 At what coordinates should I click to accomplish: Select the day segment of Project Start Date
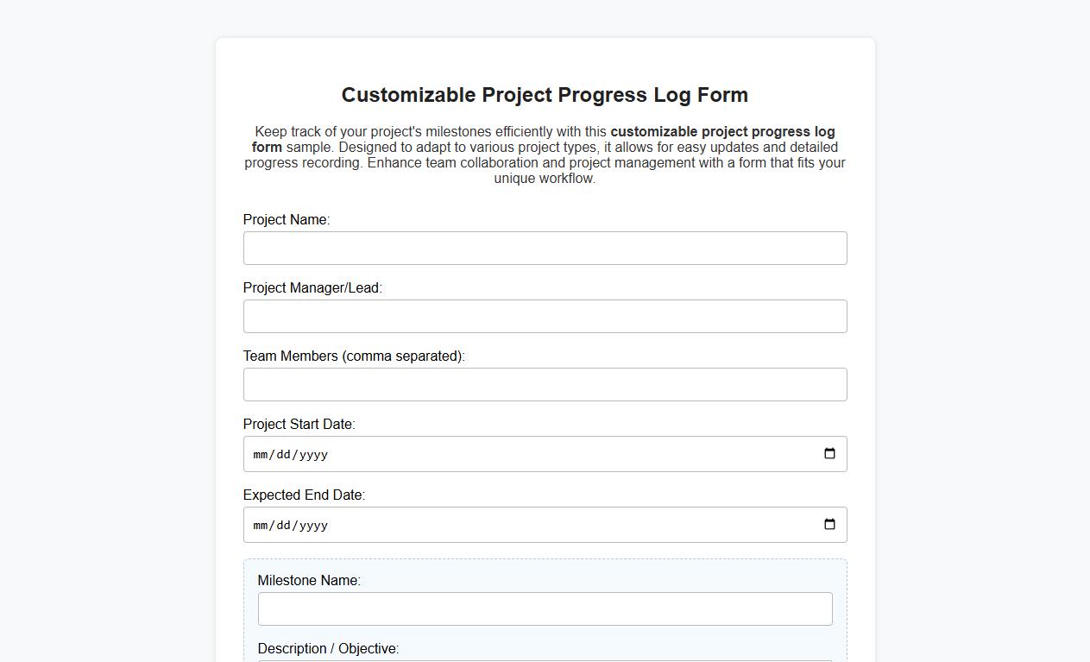(x=285, y=453)
